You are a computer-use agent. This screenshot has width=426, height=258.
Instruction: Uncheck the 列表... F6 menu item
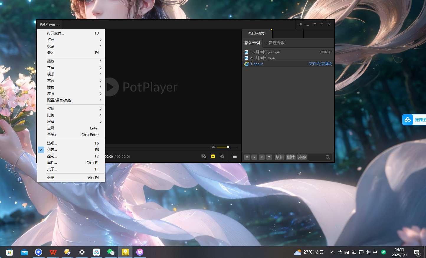click(x=71, y=149)
